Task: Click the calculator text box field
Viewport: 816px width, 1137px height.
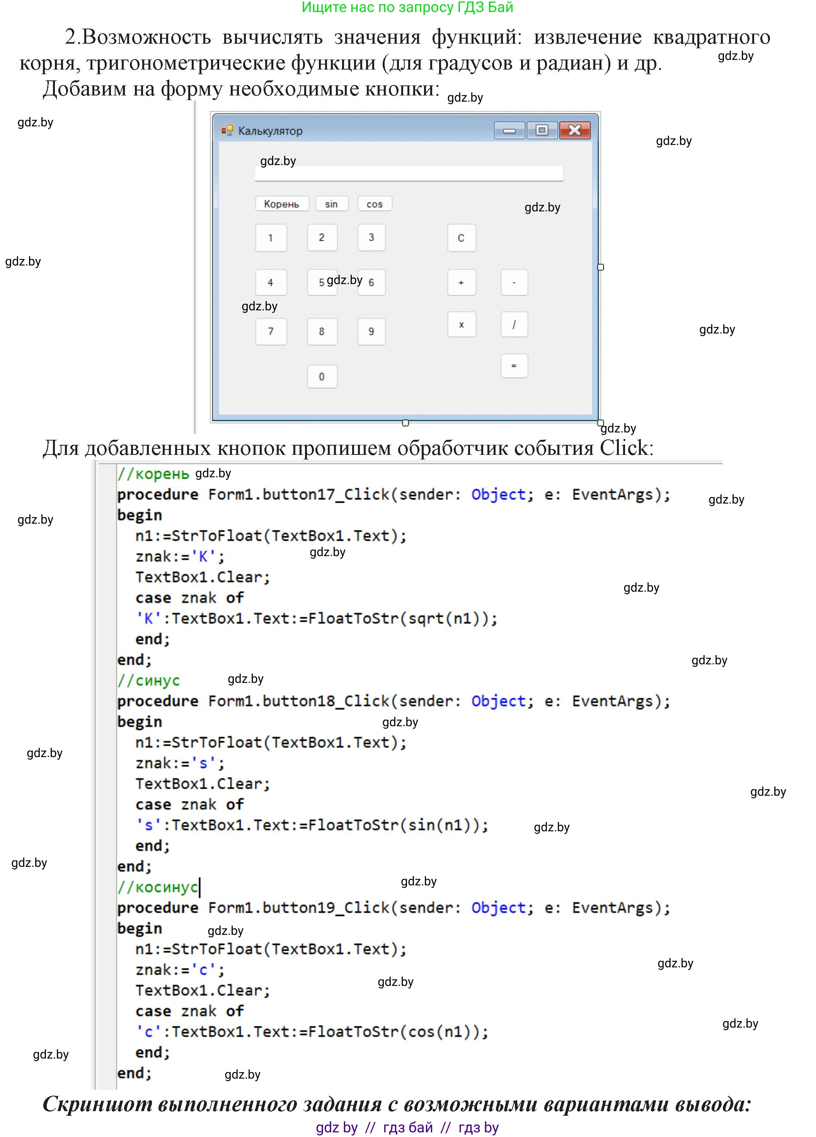Action: coord(409,174)
